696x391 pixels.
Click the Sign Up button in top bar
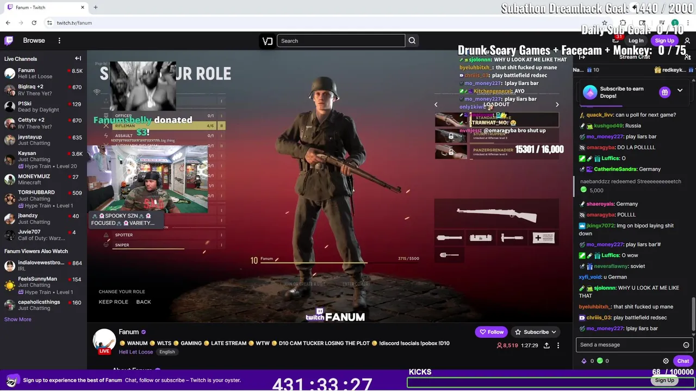coord(664,41)
